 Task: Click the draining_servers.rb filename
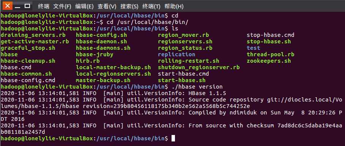[x=33, y=35]
